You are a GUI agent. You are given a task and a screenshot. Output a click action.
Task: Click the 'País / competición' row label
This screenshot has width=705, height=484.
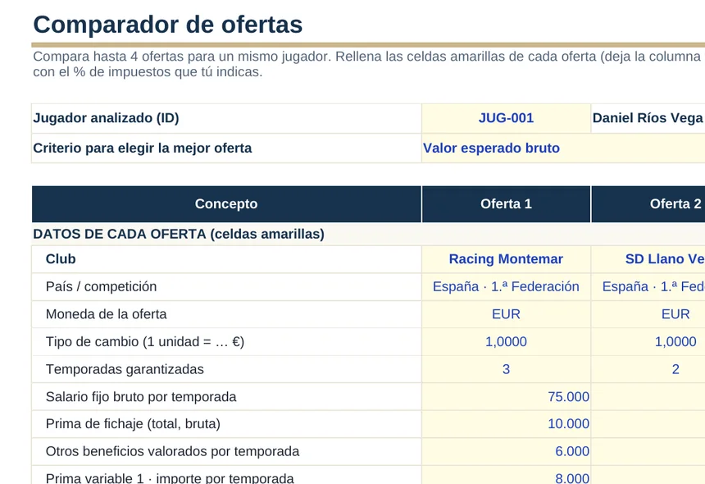point(101,286)
